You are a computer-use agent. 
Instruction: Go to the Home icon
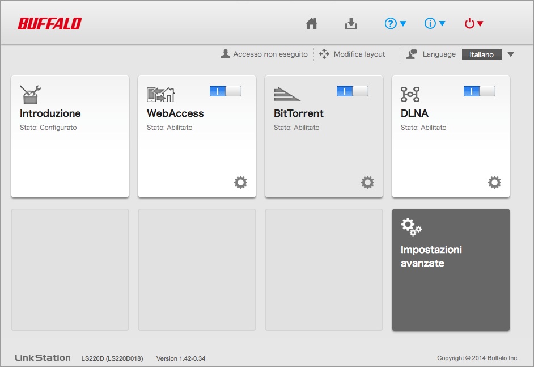pos(311,23)
